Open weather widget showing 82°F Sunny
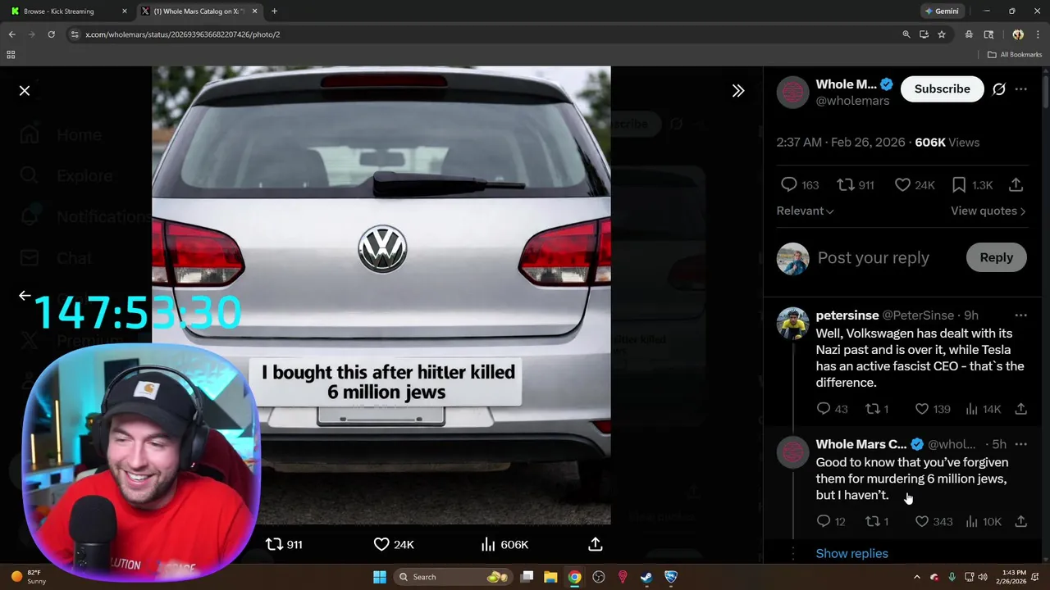The width and height of the screenshot is (1050, 590). [x=30, y=577]
